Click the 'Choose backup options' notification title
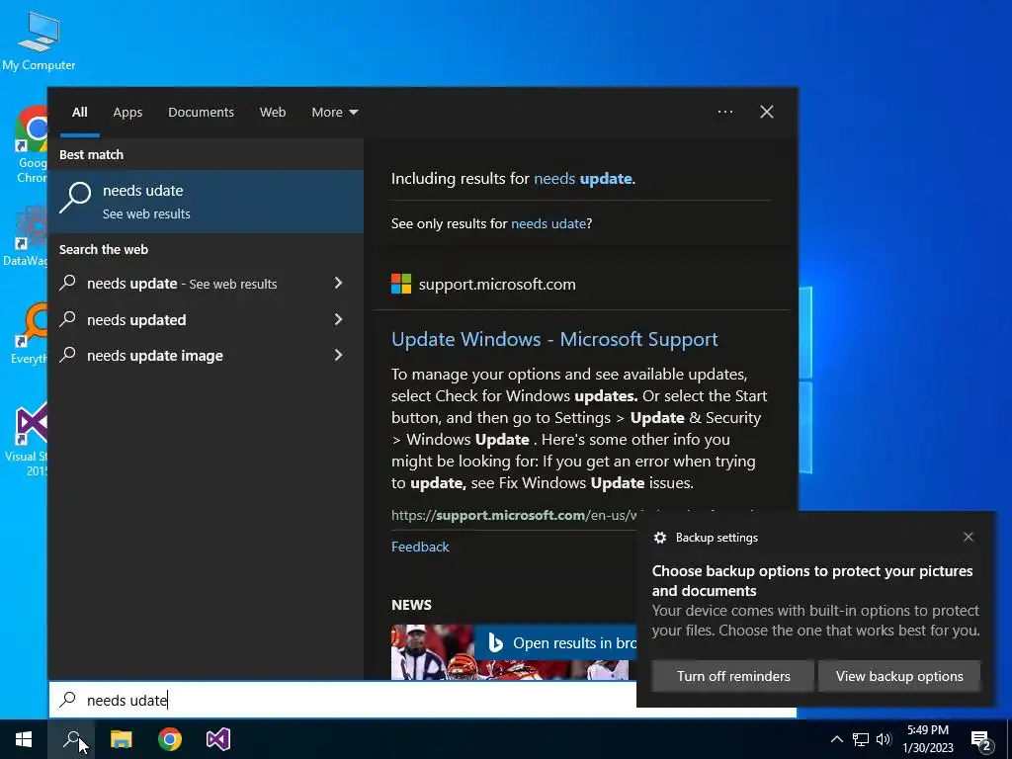Image resolution: width=1012 pixels, height=759 pixels. click(812, 581)
